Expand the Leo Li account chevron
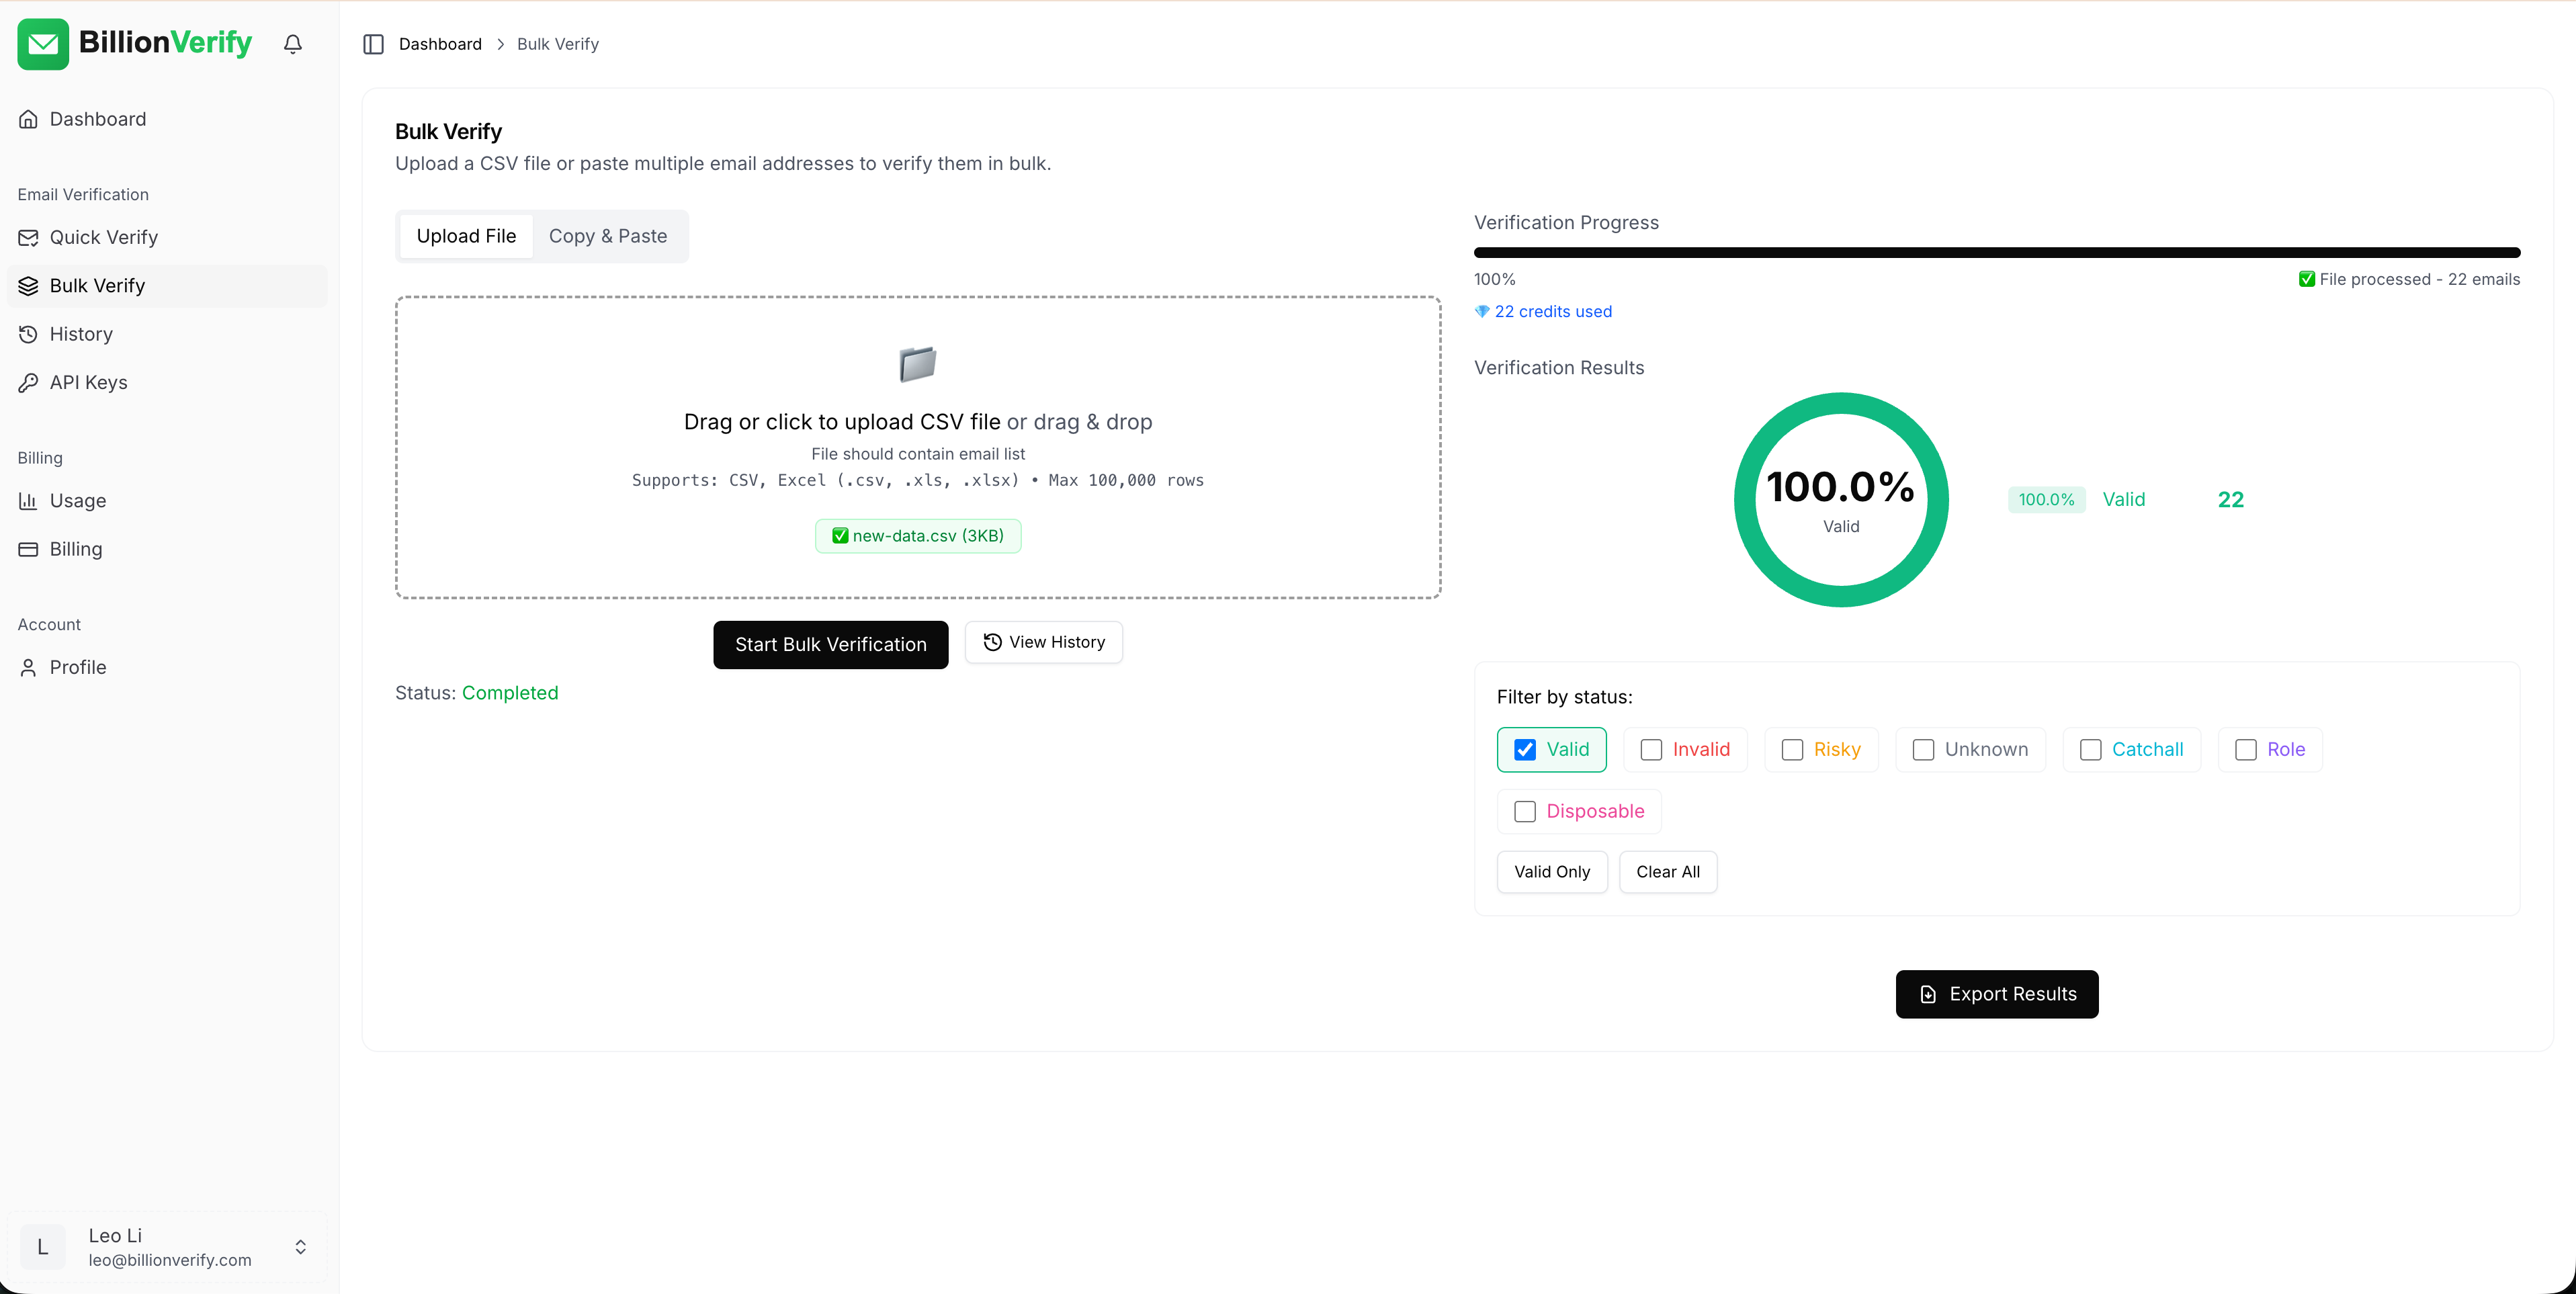Image resolution: width=2576 pixels, height=1294 pixels. [300, 1246]
